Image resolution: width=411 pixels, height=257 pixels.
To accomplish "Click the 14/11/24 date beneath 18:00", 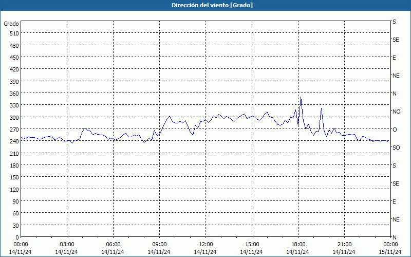I will [298, 252].
